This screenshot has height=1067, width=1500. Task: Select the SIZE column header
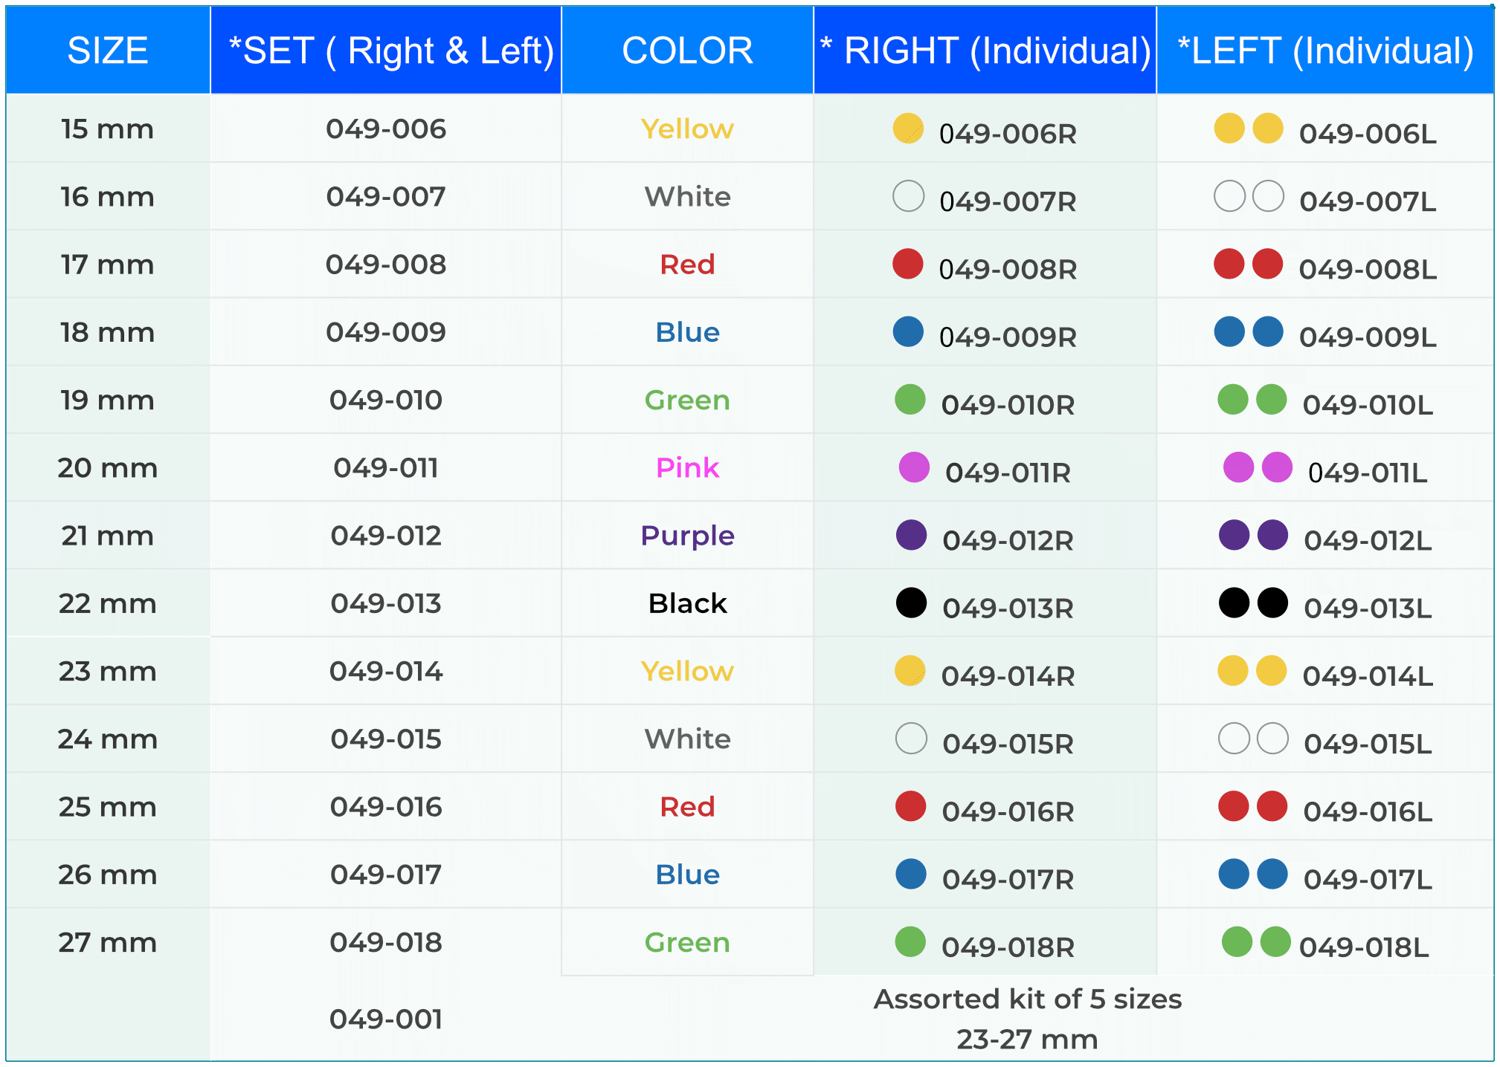click(108, 51)
